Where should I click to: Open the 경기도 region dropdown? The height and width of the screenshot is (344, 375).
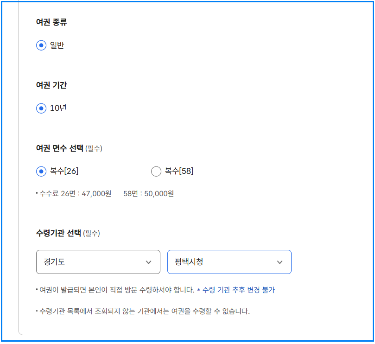(98, 262)
